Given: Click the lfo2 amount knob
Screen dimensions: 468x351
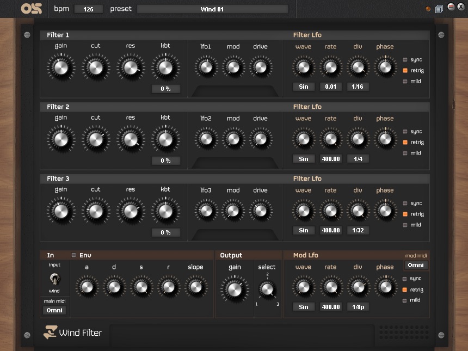Looking at the screenshot, I should pos(206,139).
